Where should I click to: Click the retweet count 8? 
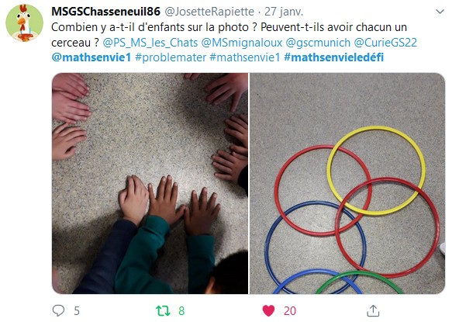[181, 311]
